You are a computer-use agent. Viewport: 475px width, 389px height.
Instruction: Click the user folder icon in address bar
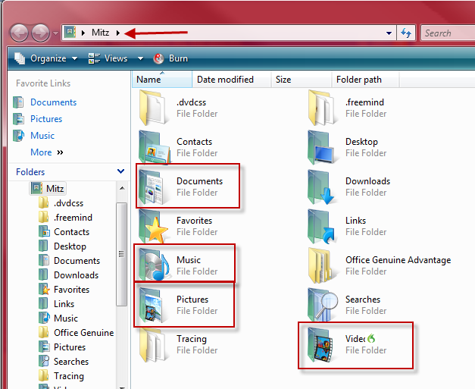tap(70, 32)
